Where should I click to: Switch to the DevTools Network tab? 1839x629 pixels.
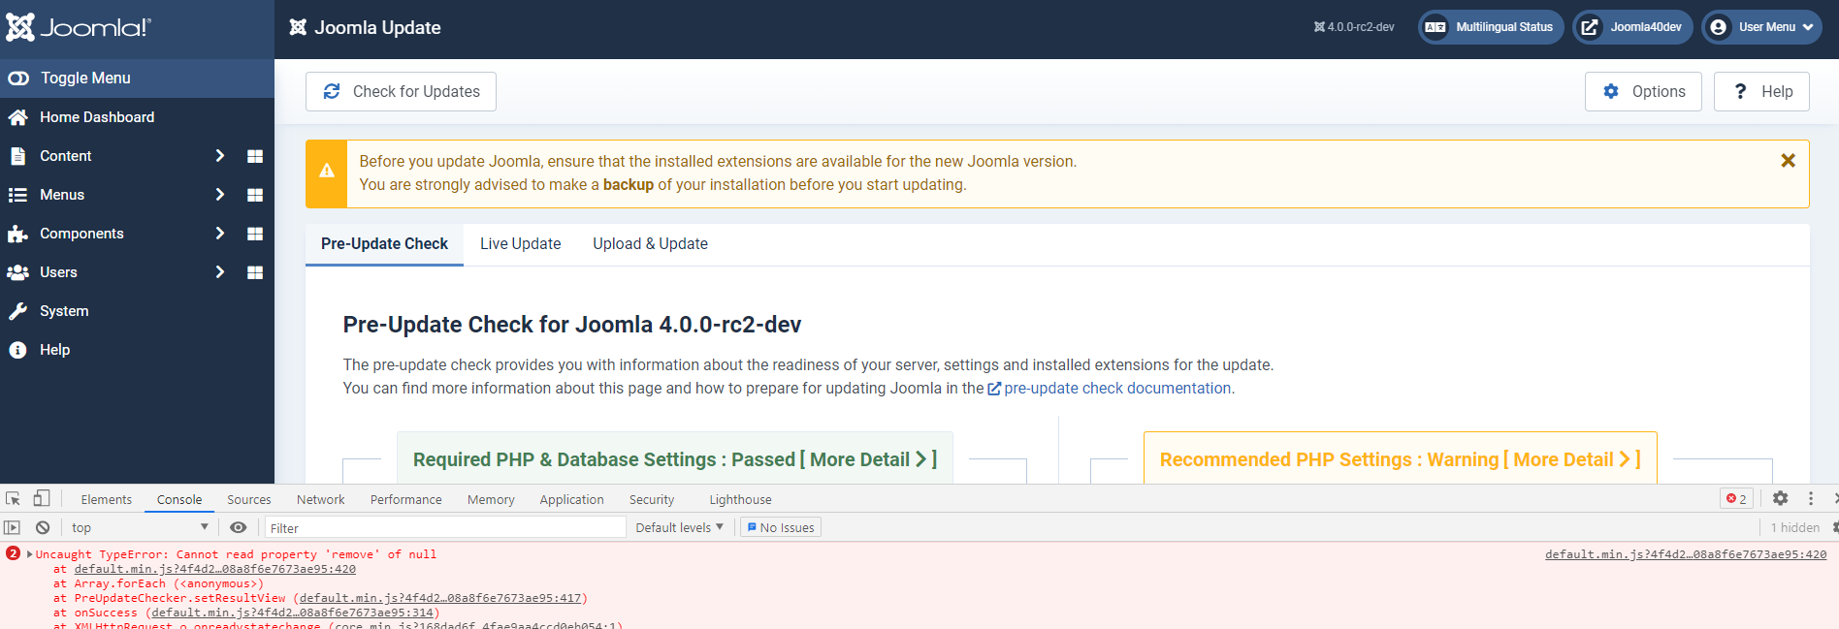tap(321, 500)
